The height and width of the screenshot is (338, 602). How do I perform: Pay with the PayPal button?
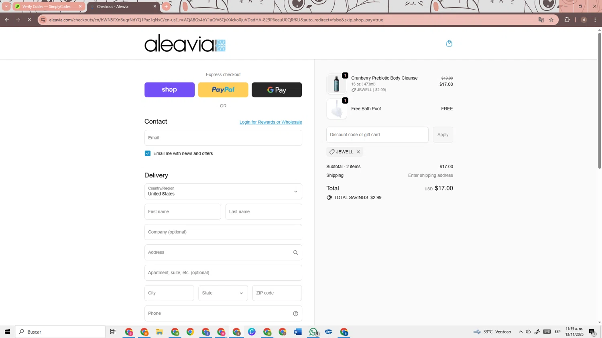point(223,90)
